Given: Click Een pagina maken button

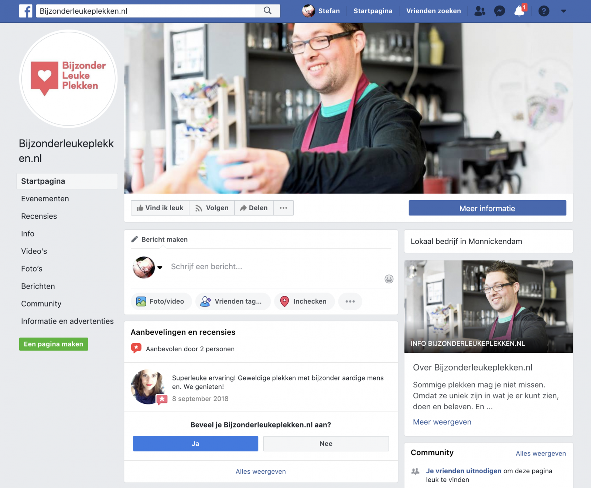Looking at the screenshot, I should 54,344.
